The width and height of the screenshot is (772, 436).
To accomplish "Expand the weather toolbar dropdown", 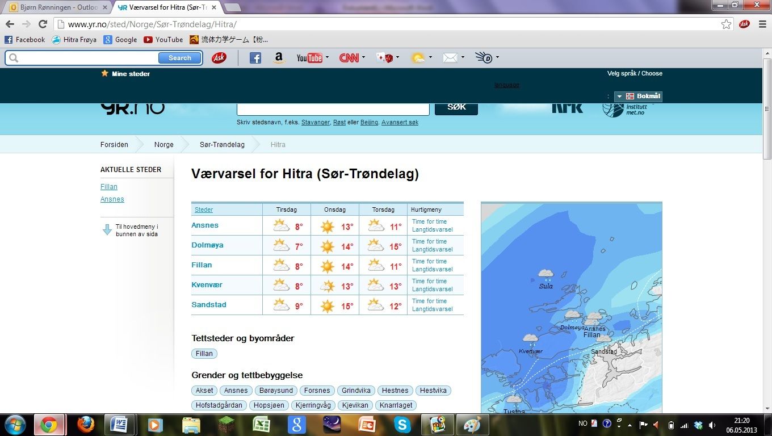I will coord(430,57).
